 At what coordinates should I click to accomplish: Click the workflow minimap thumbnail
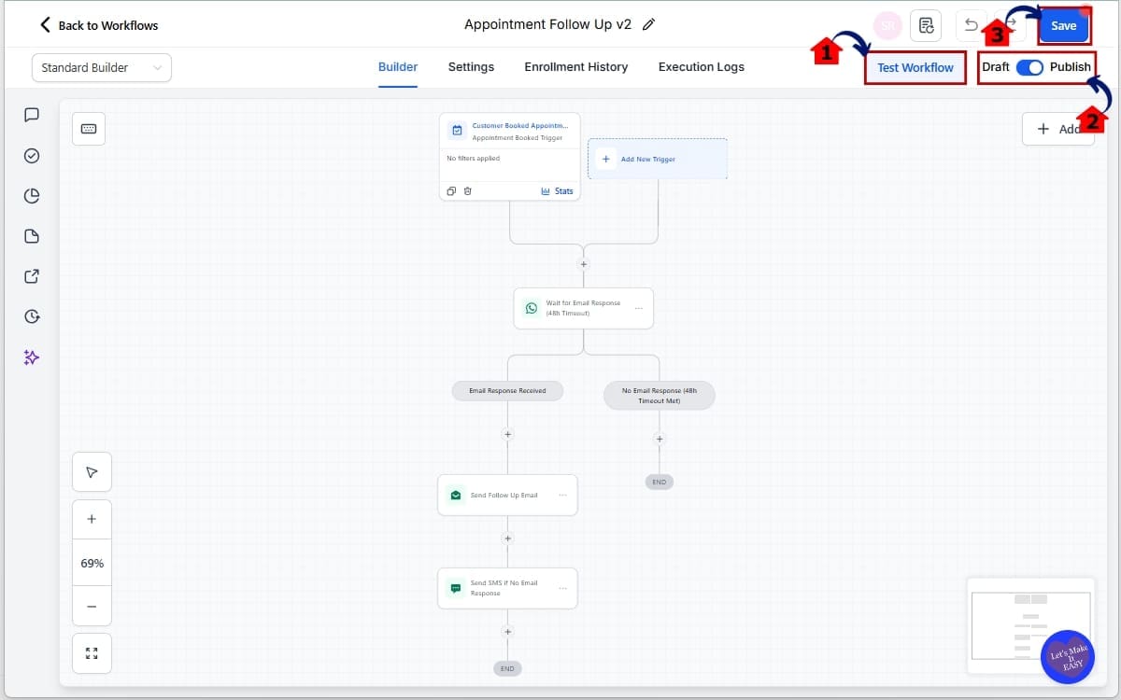point(1030,624)
